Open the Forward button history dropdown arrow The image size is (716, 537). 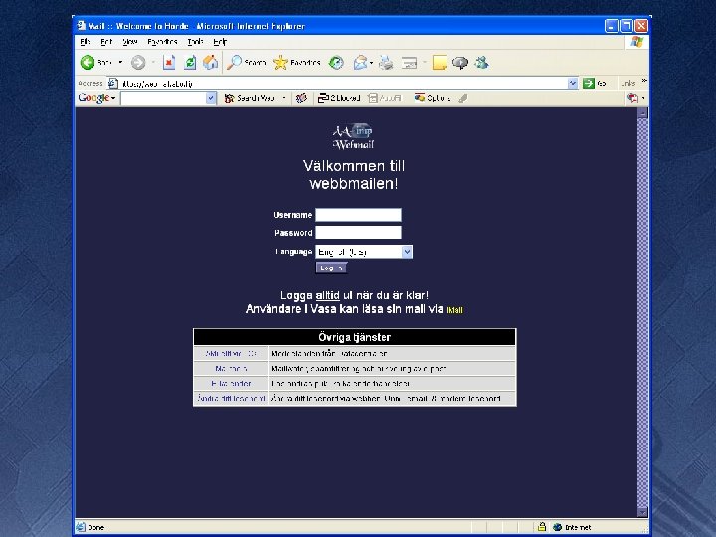[x=153, y=62]
